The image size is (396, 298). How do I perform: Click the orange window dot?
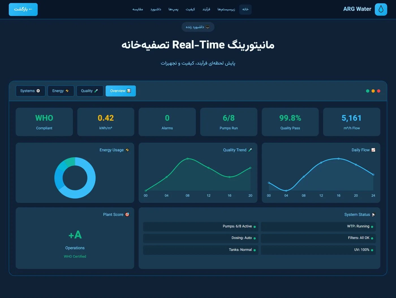(x=373, y=91)
